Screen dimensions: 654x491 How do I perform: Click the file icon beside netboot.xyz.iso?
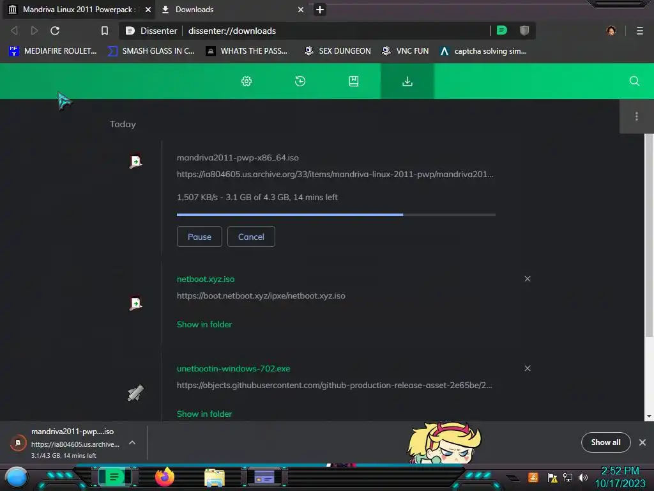click(135, 303)
